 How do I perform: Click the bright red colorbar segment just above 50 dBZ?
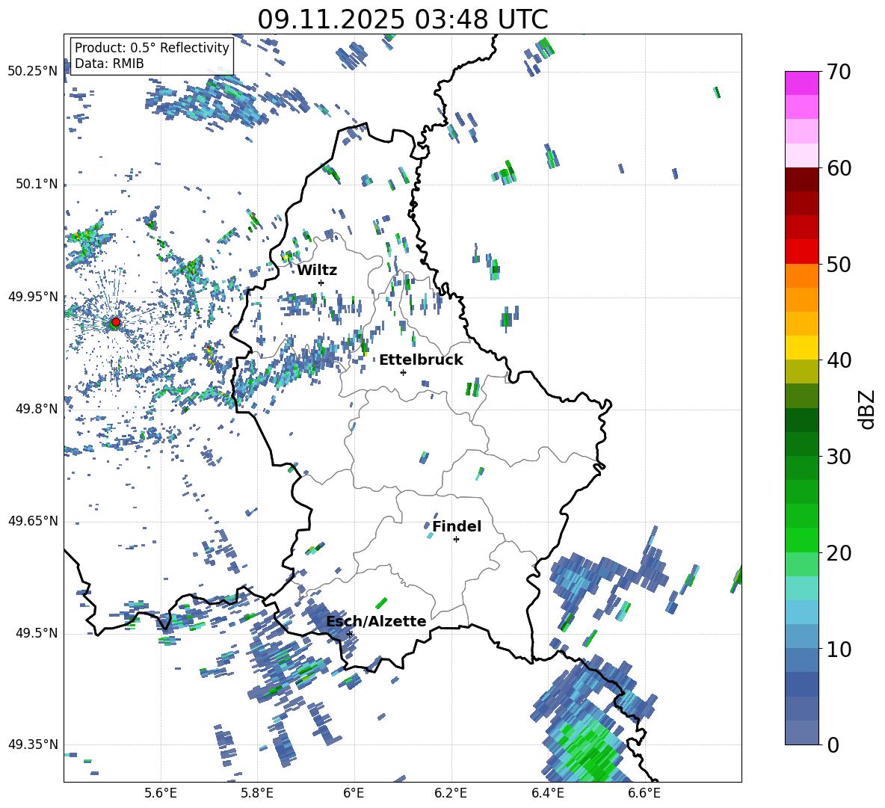[801, 252]
